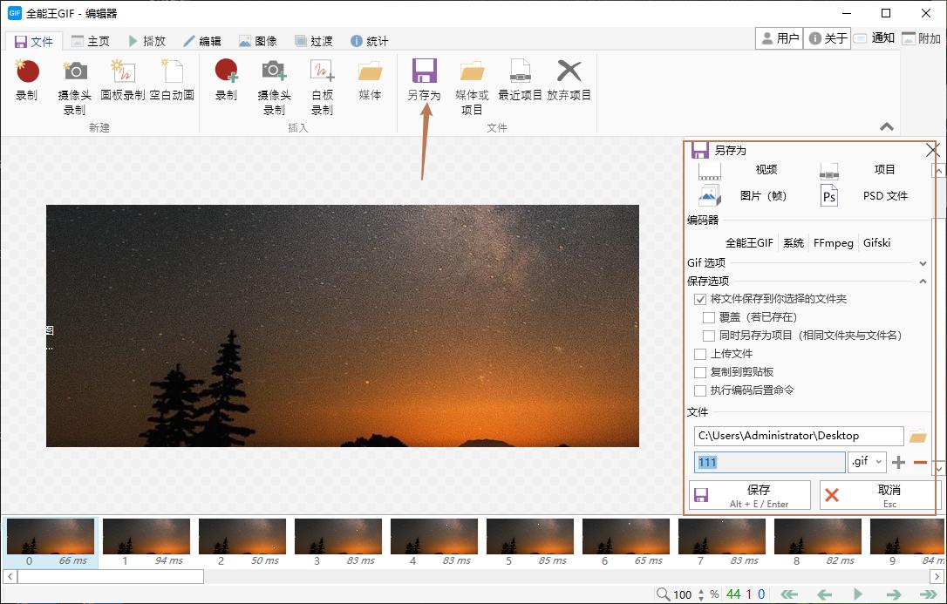Open the 图像 ribbon tab
947x604 pixels.
tap(257, 41)
